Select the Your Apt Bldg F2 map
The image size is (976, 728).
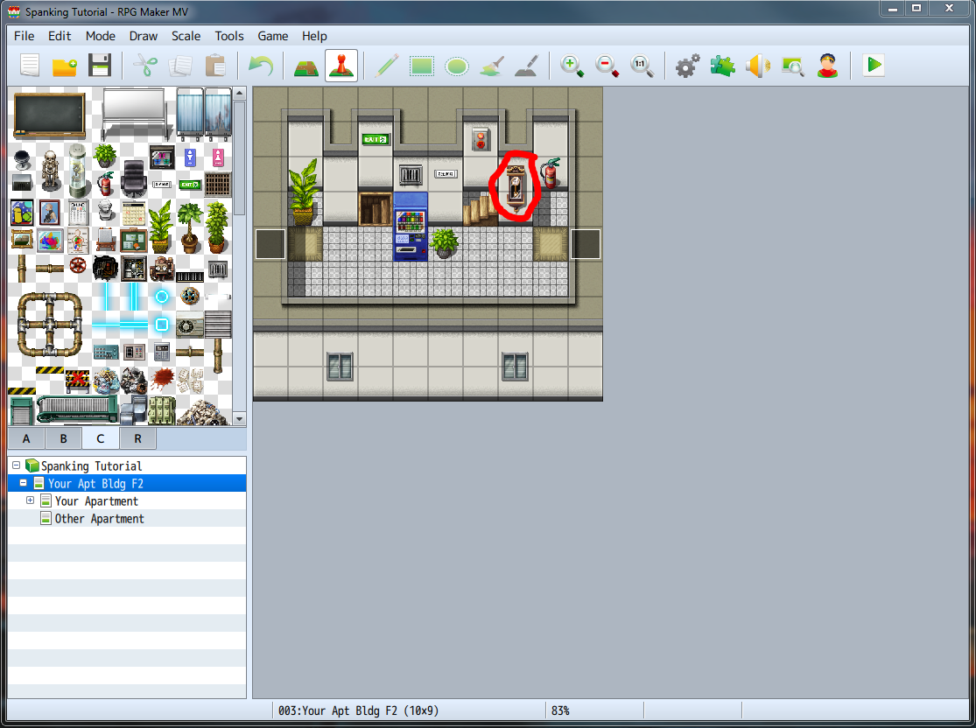[x=127, y=484]
